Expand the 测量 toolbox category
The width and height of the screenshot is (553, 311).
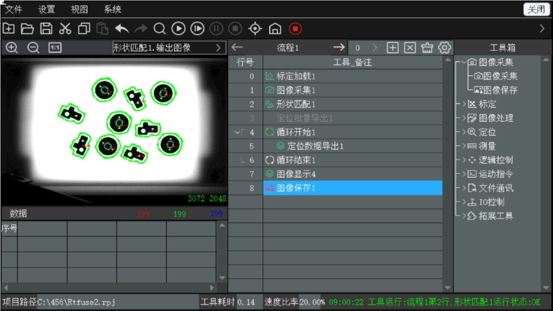tap(464, 146)
